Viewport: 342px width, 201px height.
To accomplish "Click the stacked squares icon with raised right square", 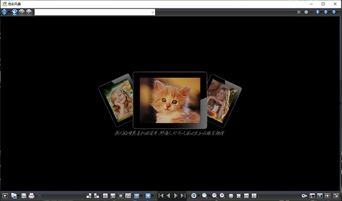I will (x=89, y=196).
